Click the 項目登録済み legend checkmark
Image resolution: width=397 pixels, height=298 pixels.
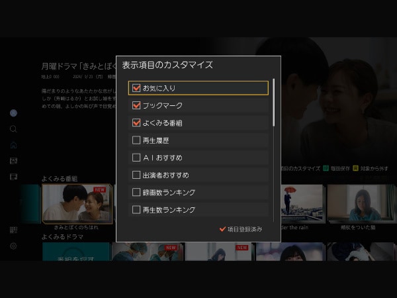(x=222, y=229)
